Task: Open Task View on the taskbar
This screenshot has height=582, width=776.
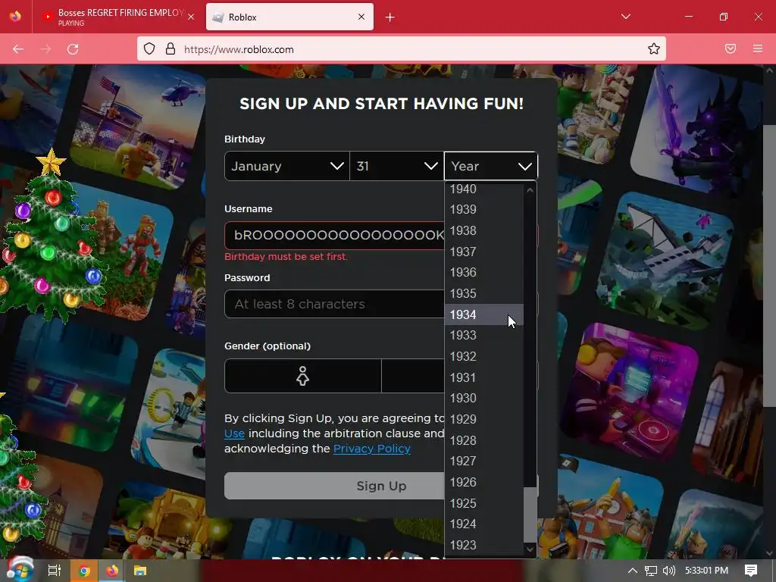Action: pos(54,571)
